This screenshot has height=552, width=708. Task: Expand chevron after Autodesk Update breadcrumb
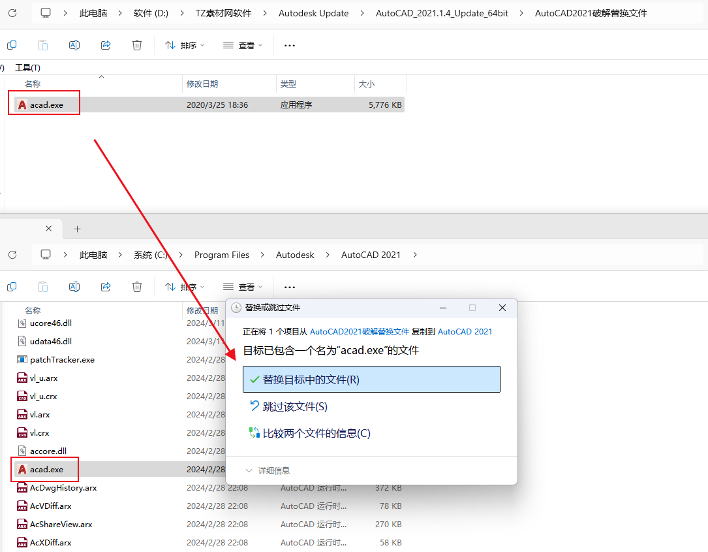pos(362,13)
